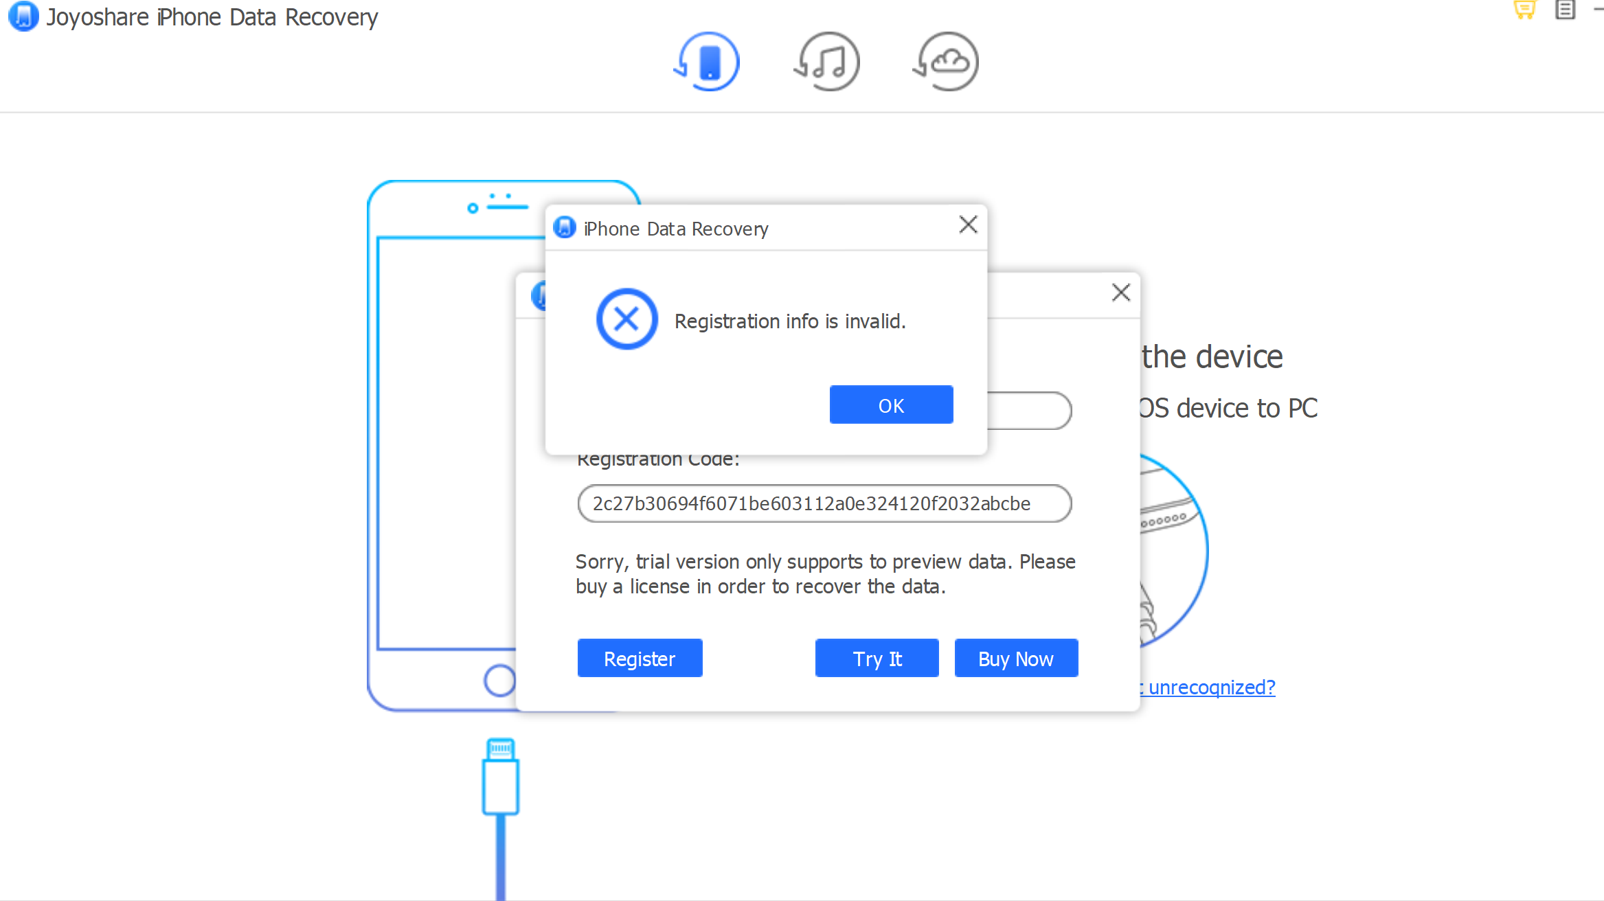Close the iPhone Data Recovery error dialog
Viewport: 1604px width, 901px height.
point(968,225)
